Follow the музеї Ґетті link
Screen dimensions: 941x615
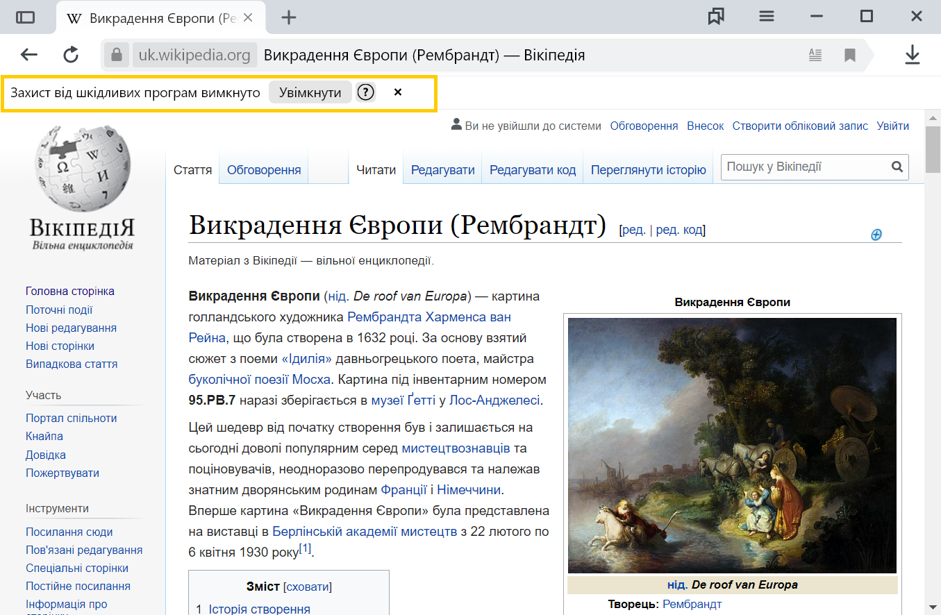[x=403, y=401]
